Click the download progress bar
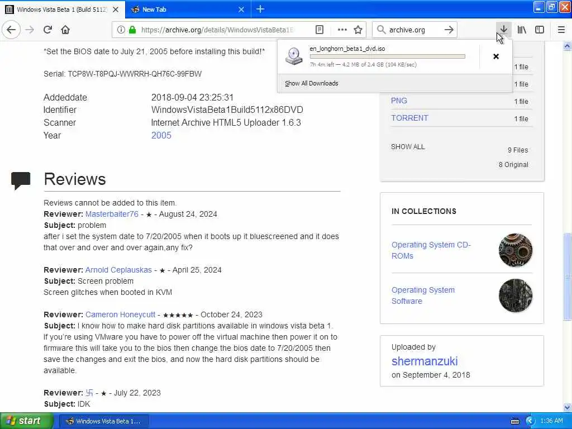 388,56
